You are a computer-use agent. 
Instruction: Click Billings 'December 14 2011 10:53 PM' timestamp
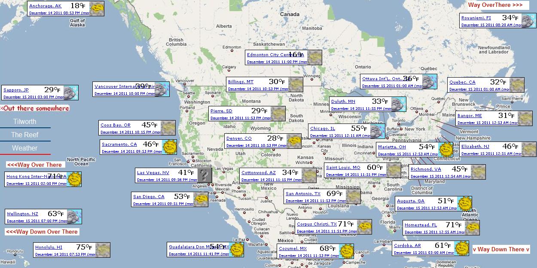click(x=258, y=89)
